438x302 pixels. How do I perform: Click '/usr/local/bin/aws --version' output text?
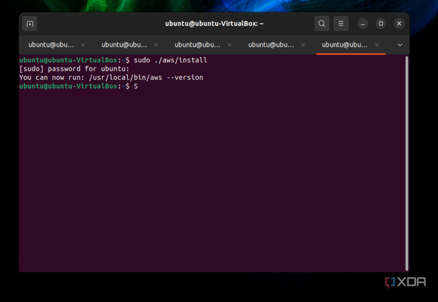click(x=146, y=77)
